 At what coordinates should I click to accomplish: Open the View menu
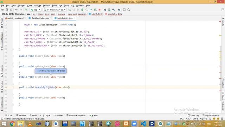tap(13, 6)
